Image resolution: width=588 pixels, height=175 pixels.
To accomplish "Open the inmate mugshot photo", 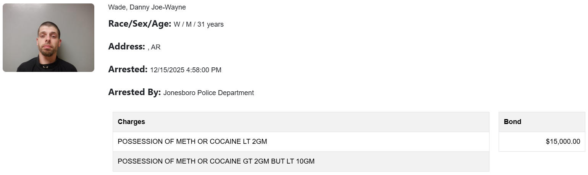I will tap(48, 38).
